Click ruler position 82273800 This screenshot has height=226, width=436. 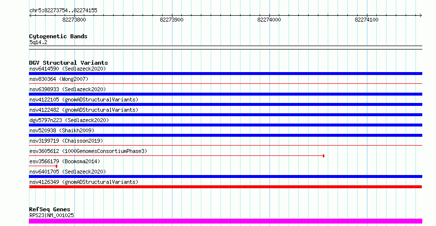click(x=74, y=20)
